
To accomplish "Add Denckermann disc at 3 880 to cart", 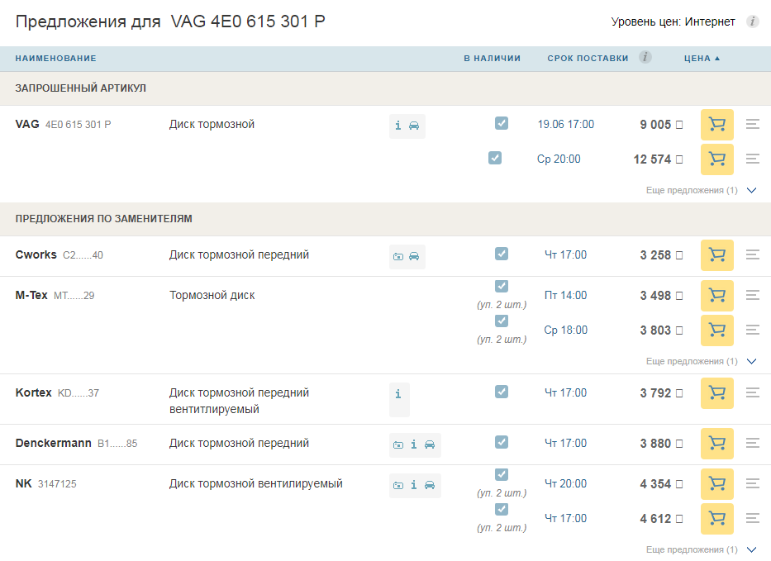I will click(x=717, y=444).
